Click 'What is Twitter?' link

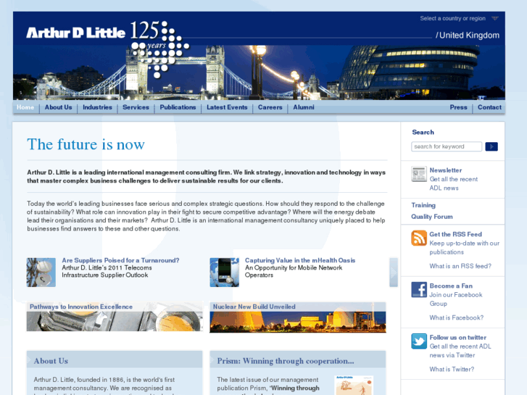tap(452, 369)
